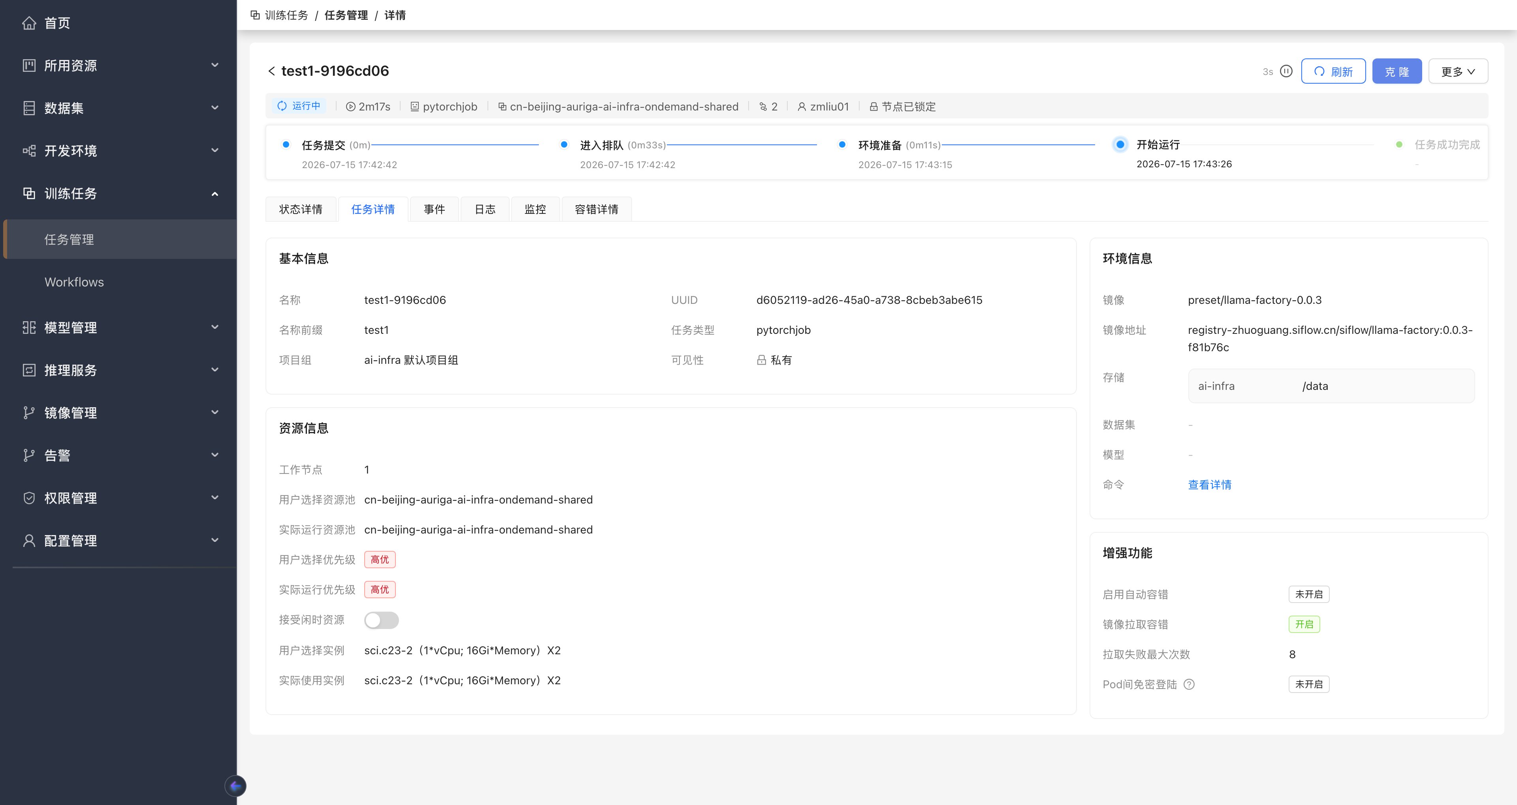The width and height of the screenshot is (1517, 805).
Task: Expand the 所用资源 menu chevron
Action: coord(215,66)
